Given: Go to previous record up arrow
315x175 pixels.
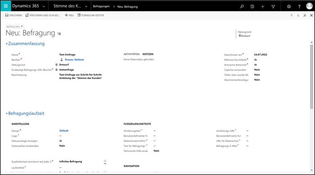Looking at the screenshot, I should pos(291,15).
